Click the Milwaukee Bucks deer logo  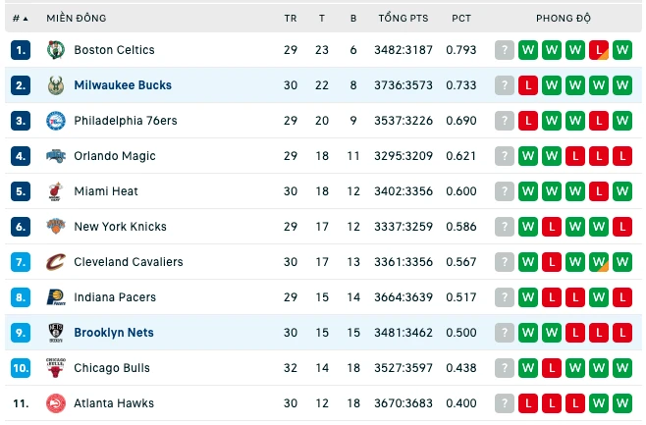[56, 85]
